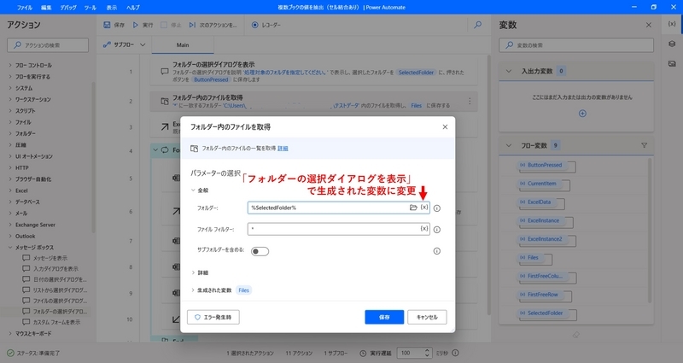Click the UI elements sidebar icon
The image size is (683, 363).
[x=672, y=44]
